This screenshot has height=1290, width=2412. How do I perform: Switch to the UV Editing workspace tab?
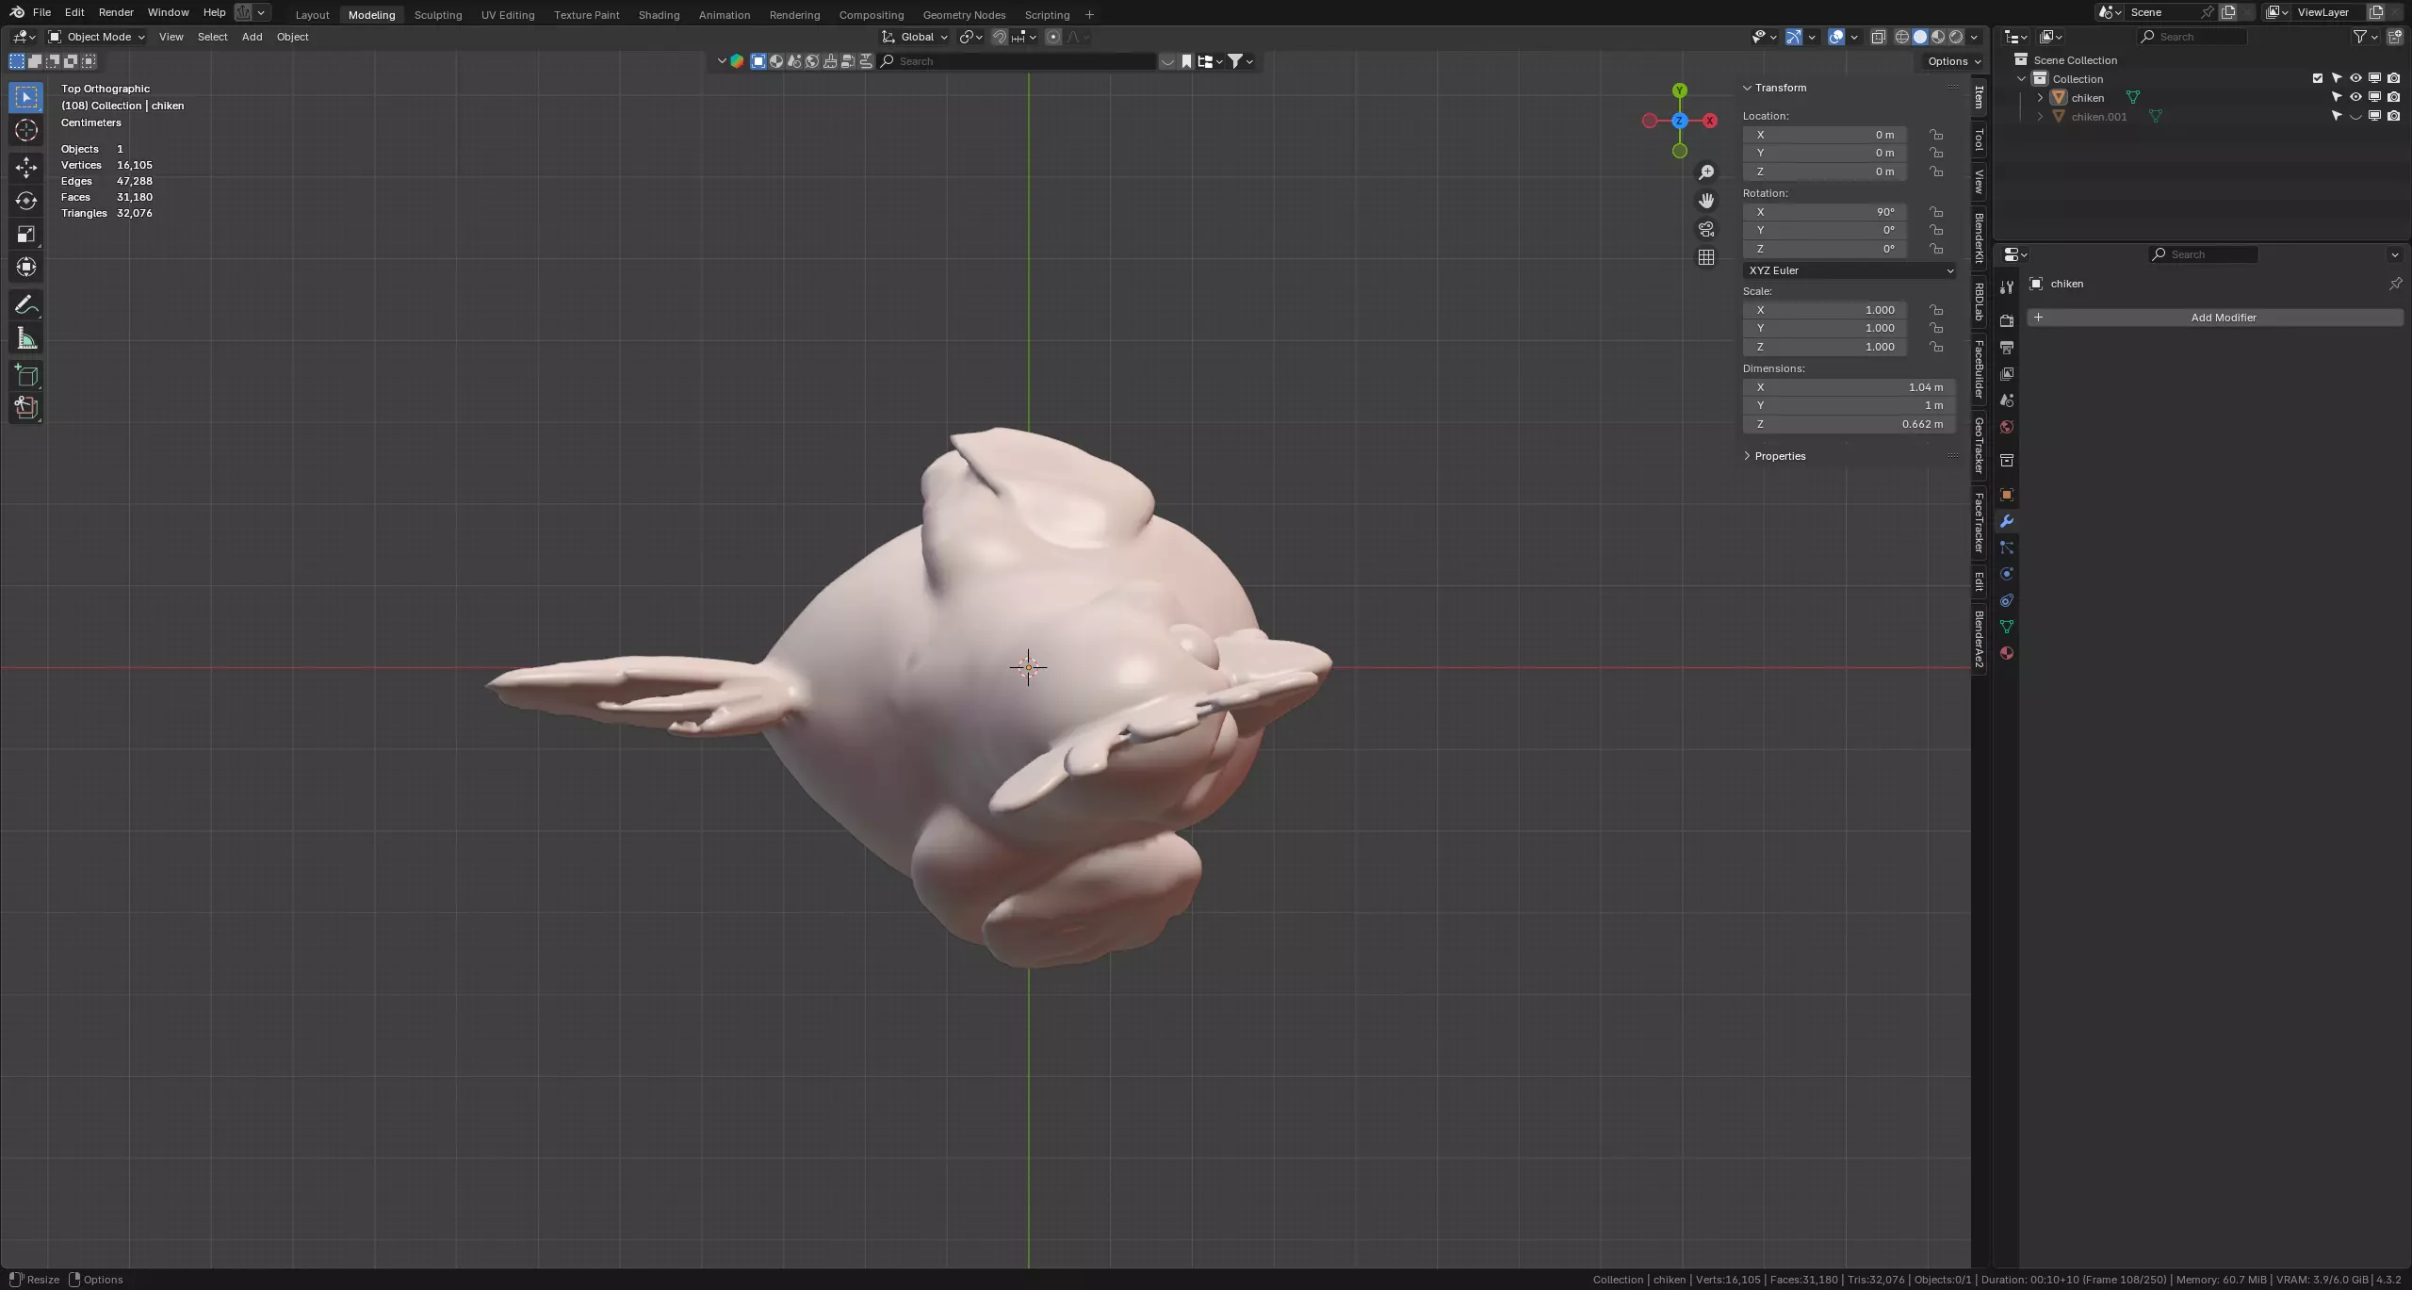(x=508, y=14)
